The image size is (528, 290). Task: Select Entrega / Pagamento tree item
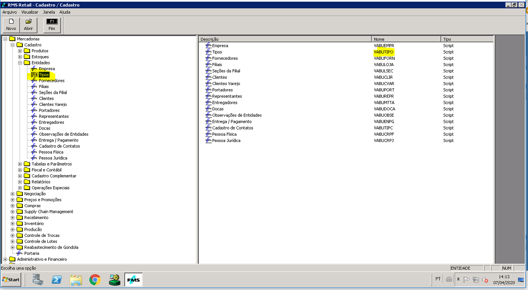pos(59,140)
